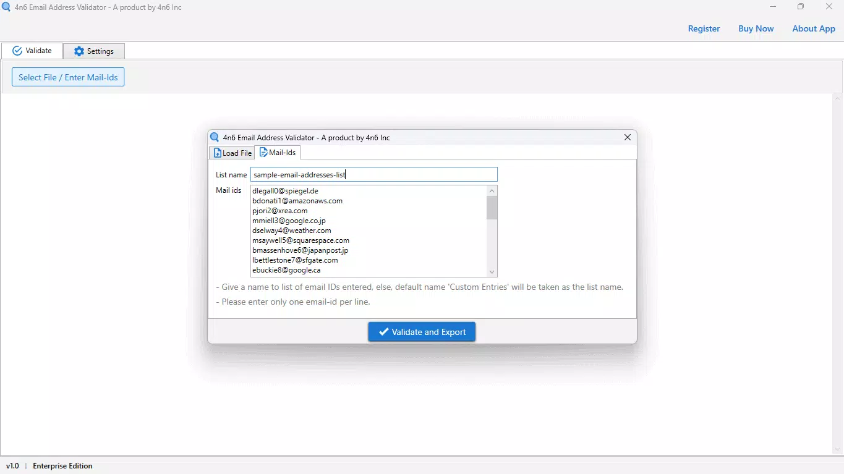Click the mmiell3@google.co.jp line
Viewport: 844px width, 474px height.
(289, 221)
